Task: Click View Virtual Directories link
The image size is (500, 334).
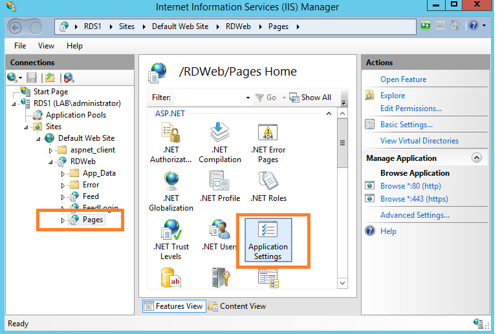Action: 419,141
